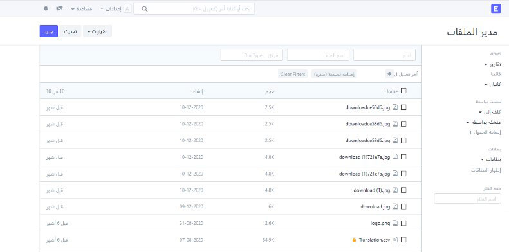Open the logo.png file
This screenshot has width=509, height=252.
380,224
